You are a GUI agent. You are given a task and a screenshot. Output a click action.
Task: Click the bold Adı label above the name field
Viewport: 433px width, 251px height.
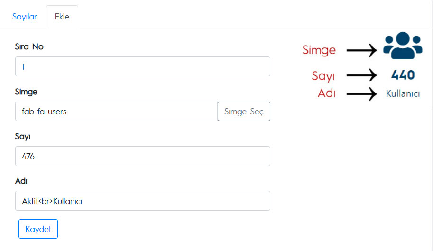21,181
